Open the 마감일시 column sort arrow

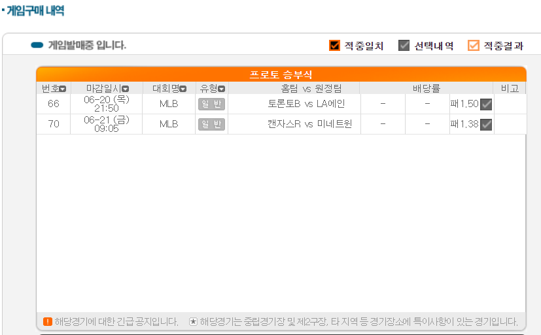click(125, 89)
